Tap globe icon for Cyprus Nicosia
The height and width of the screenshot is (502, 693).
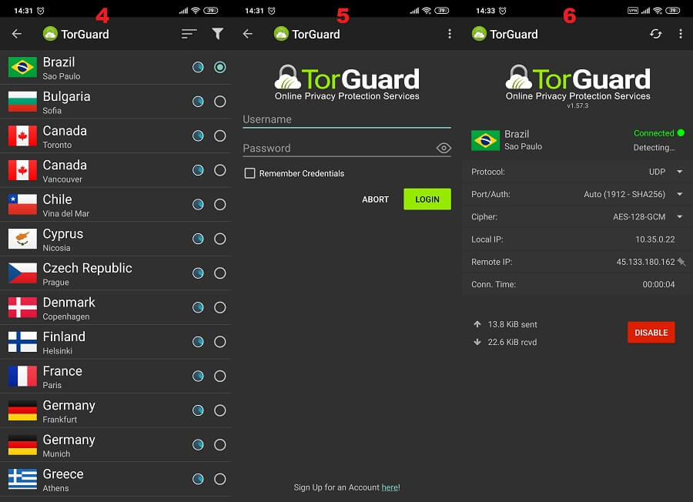(x=198, y=239)
